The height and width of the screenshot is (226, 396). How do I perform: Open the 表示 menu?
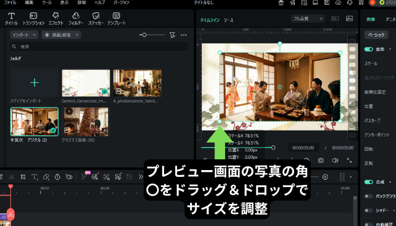[64, 2]
